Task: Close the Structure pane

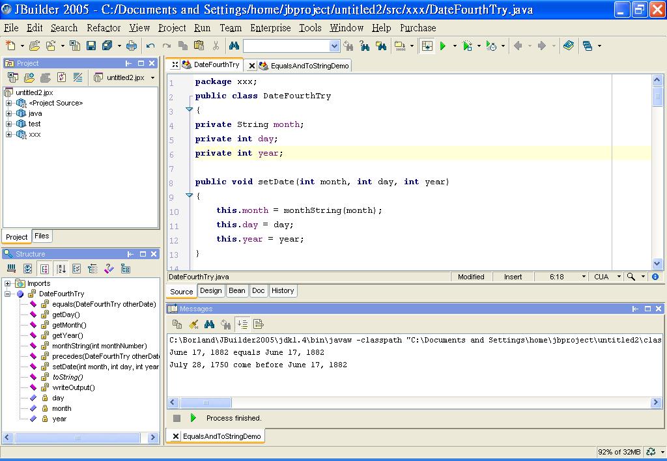Action: click(154, 254)
